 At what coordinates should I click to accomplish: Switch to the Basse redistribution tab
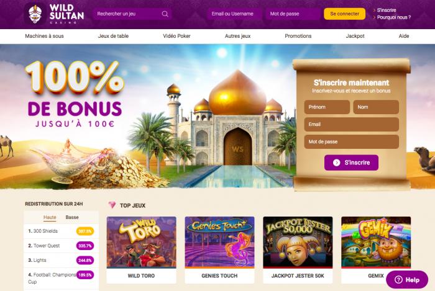(x=72, y=217)
